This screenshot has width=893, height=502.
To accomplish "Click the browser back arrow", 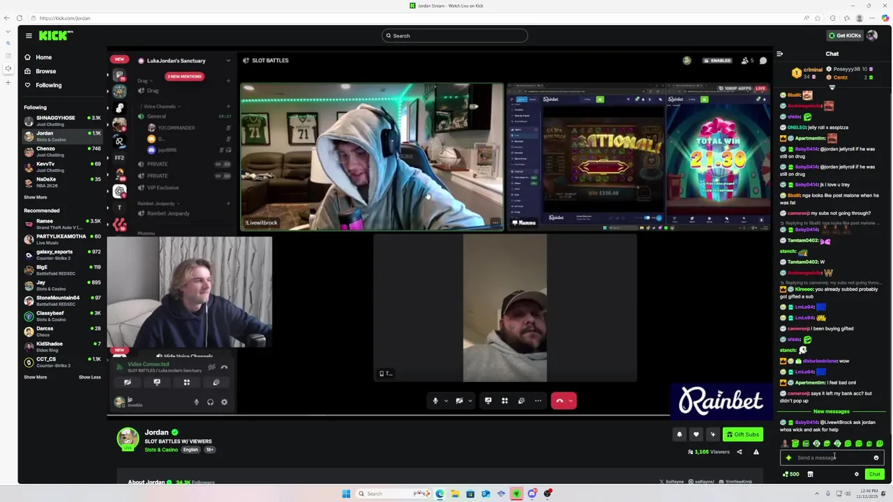I will (8, 18).
